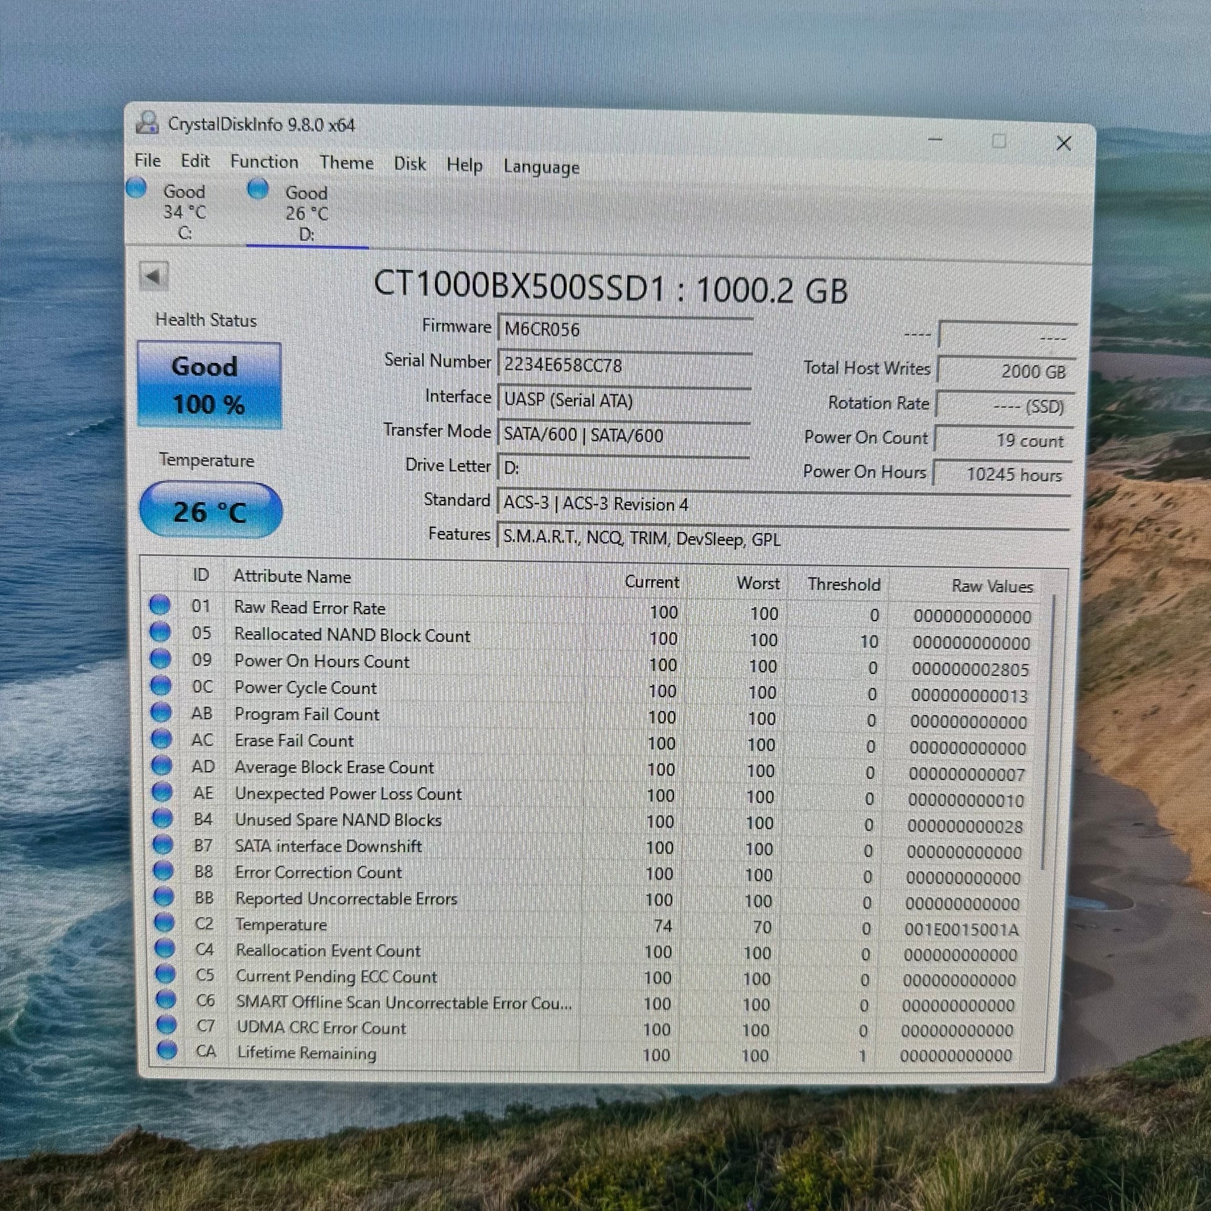
Task: Open the Function menu
Action: tap(264, 162)
